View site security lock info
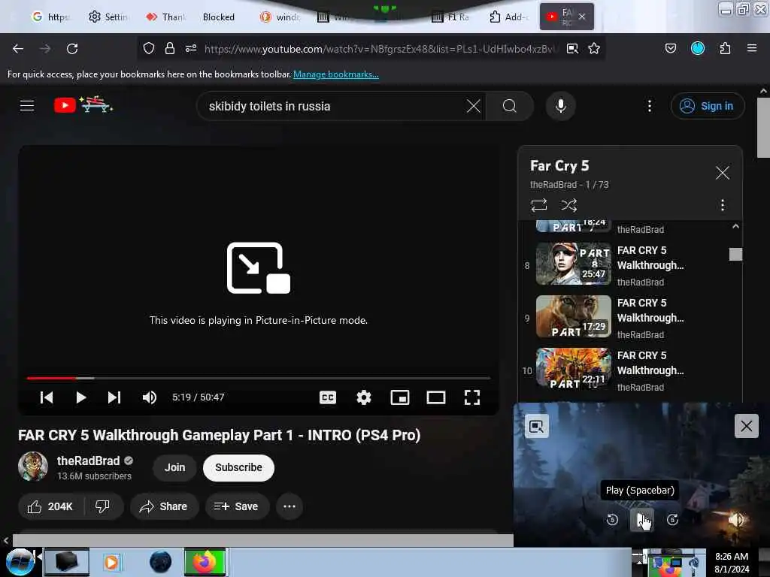770x577 pixels. point(169,48)
